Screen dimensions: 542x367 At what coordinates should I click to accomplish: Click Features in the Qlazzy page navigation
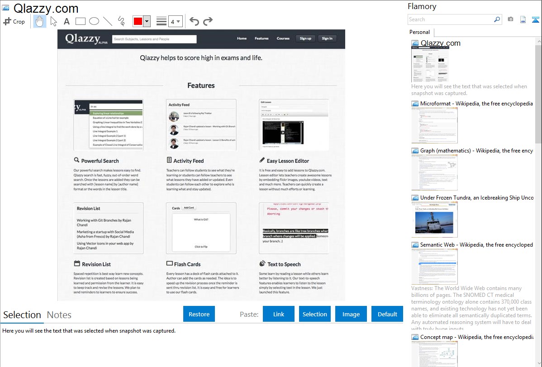tap(261, 38)
